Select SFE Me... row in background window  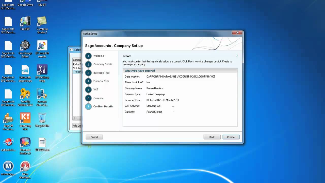point(77,68)
